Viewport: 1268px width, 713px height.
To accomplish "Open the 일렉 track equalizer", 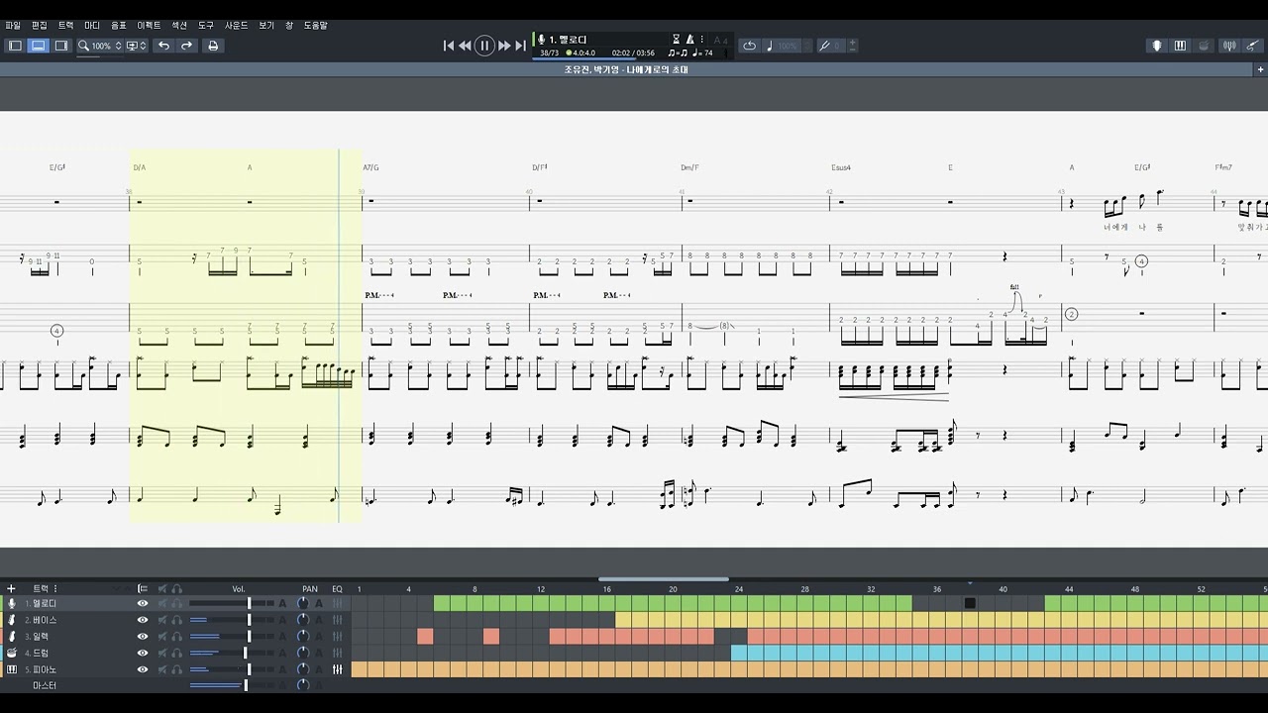I will click(x=338, y=637).
